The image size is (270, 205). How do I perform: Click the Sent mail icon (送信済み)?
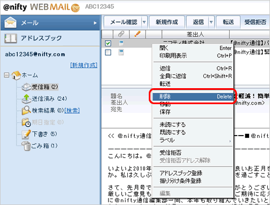tap(26, 99)
